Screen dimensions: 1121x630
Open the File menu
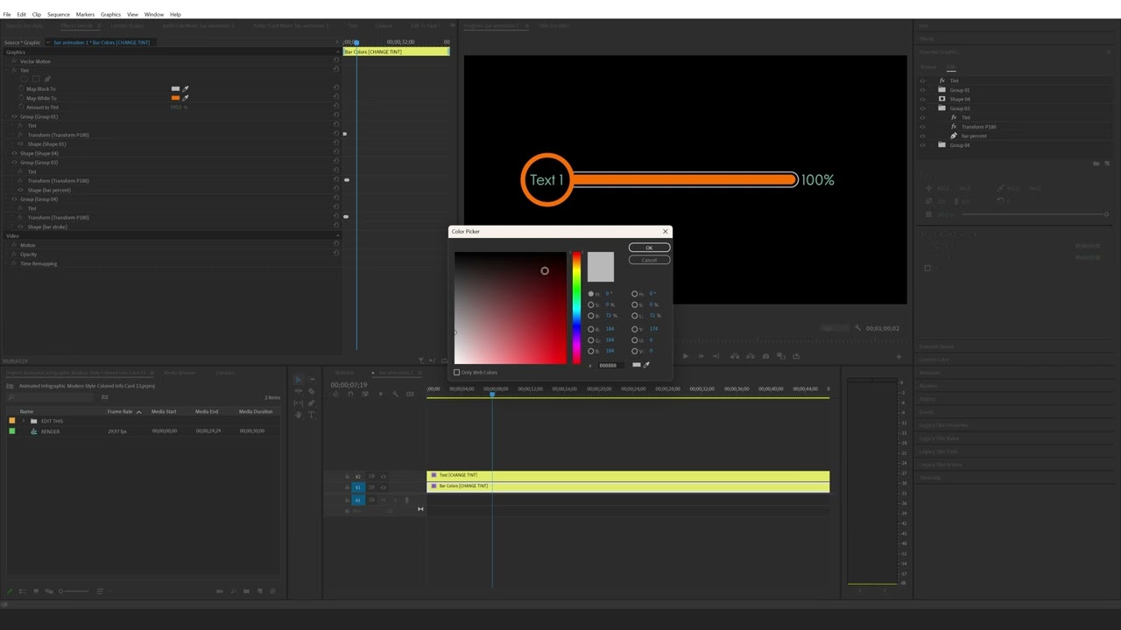coord(7,15)
